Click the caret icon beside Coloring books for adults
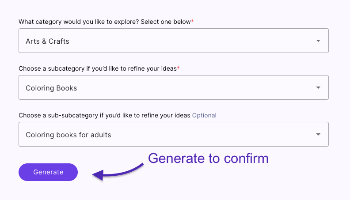 coord(318,135)
